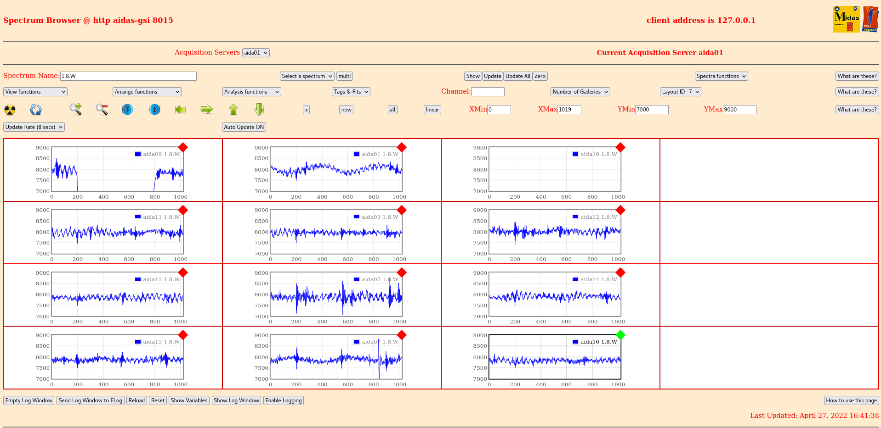The width and height of the screenshot is (881, 428).
Task: Click the blue double down arrow icon
Action: click(127, 109)
